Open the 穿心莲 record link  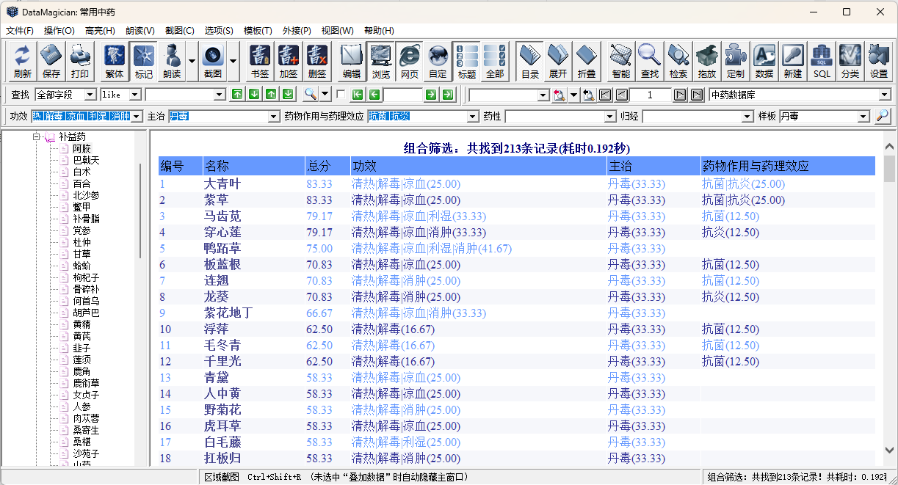(x=222, y=232)
